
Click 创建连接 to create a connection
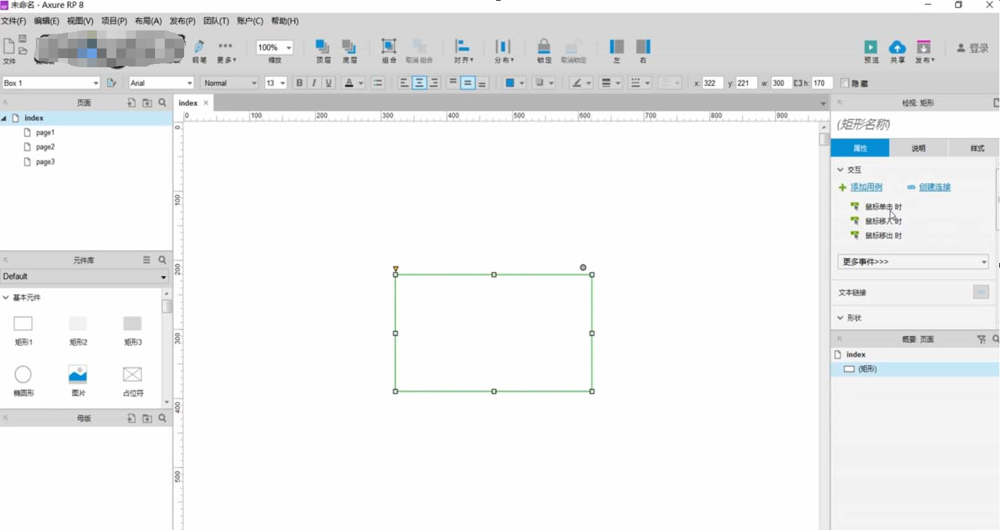coord(933,187)
